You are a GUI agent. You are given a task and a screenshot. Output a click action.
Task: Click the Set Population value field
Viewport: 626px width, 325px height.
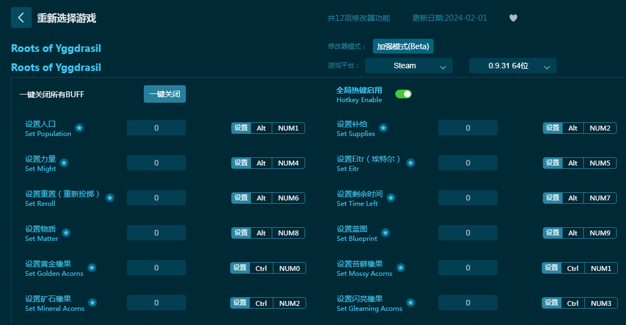click(156, 128)
